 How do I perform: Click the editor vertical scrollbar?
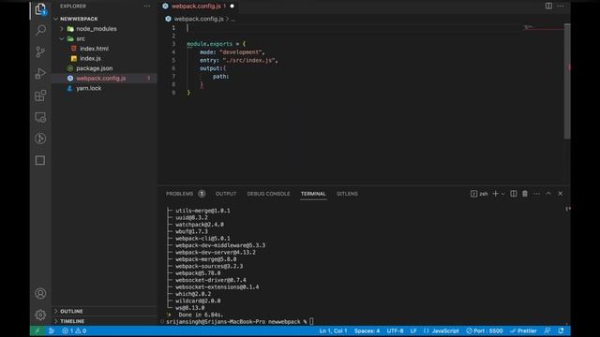pos(567,81)
